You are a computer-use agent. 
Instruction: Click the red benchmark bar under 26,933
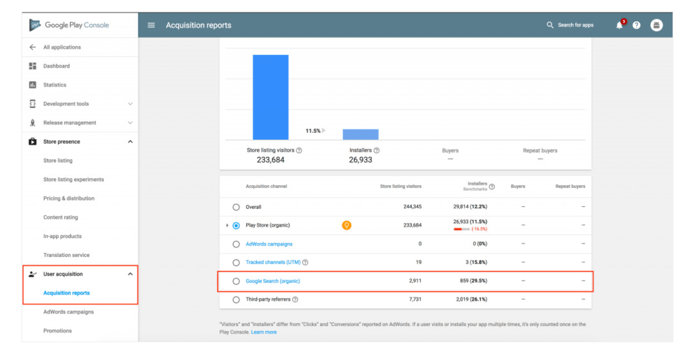pyautogui.click(x=462, y=229)
